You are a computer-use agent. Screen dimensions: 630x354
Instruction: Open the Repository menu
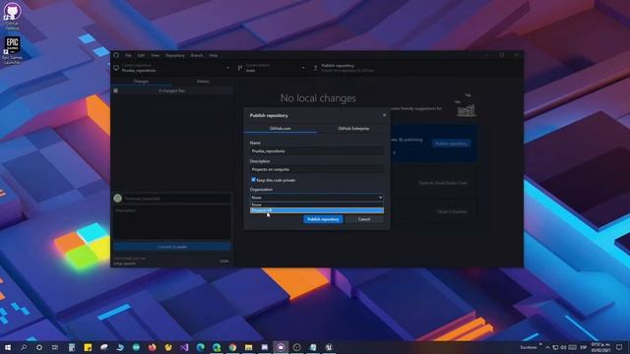175,55
